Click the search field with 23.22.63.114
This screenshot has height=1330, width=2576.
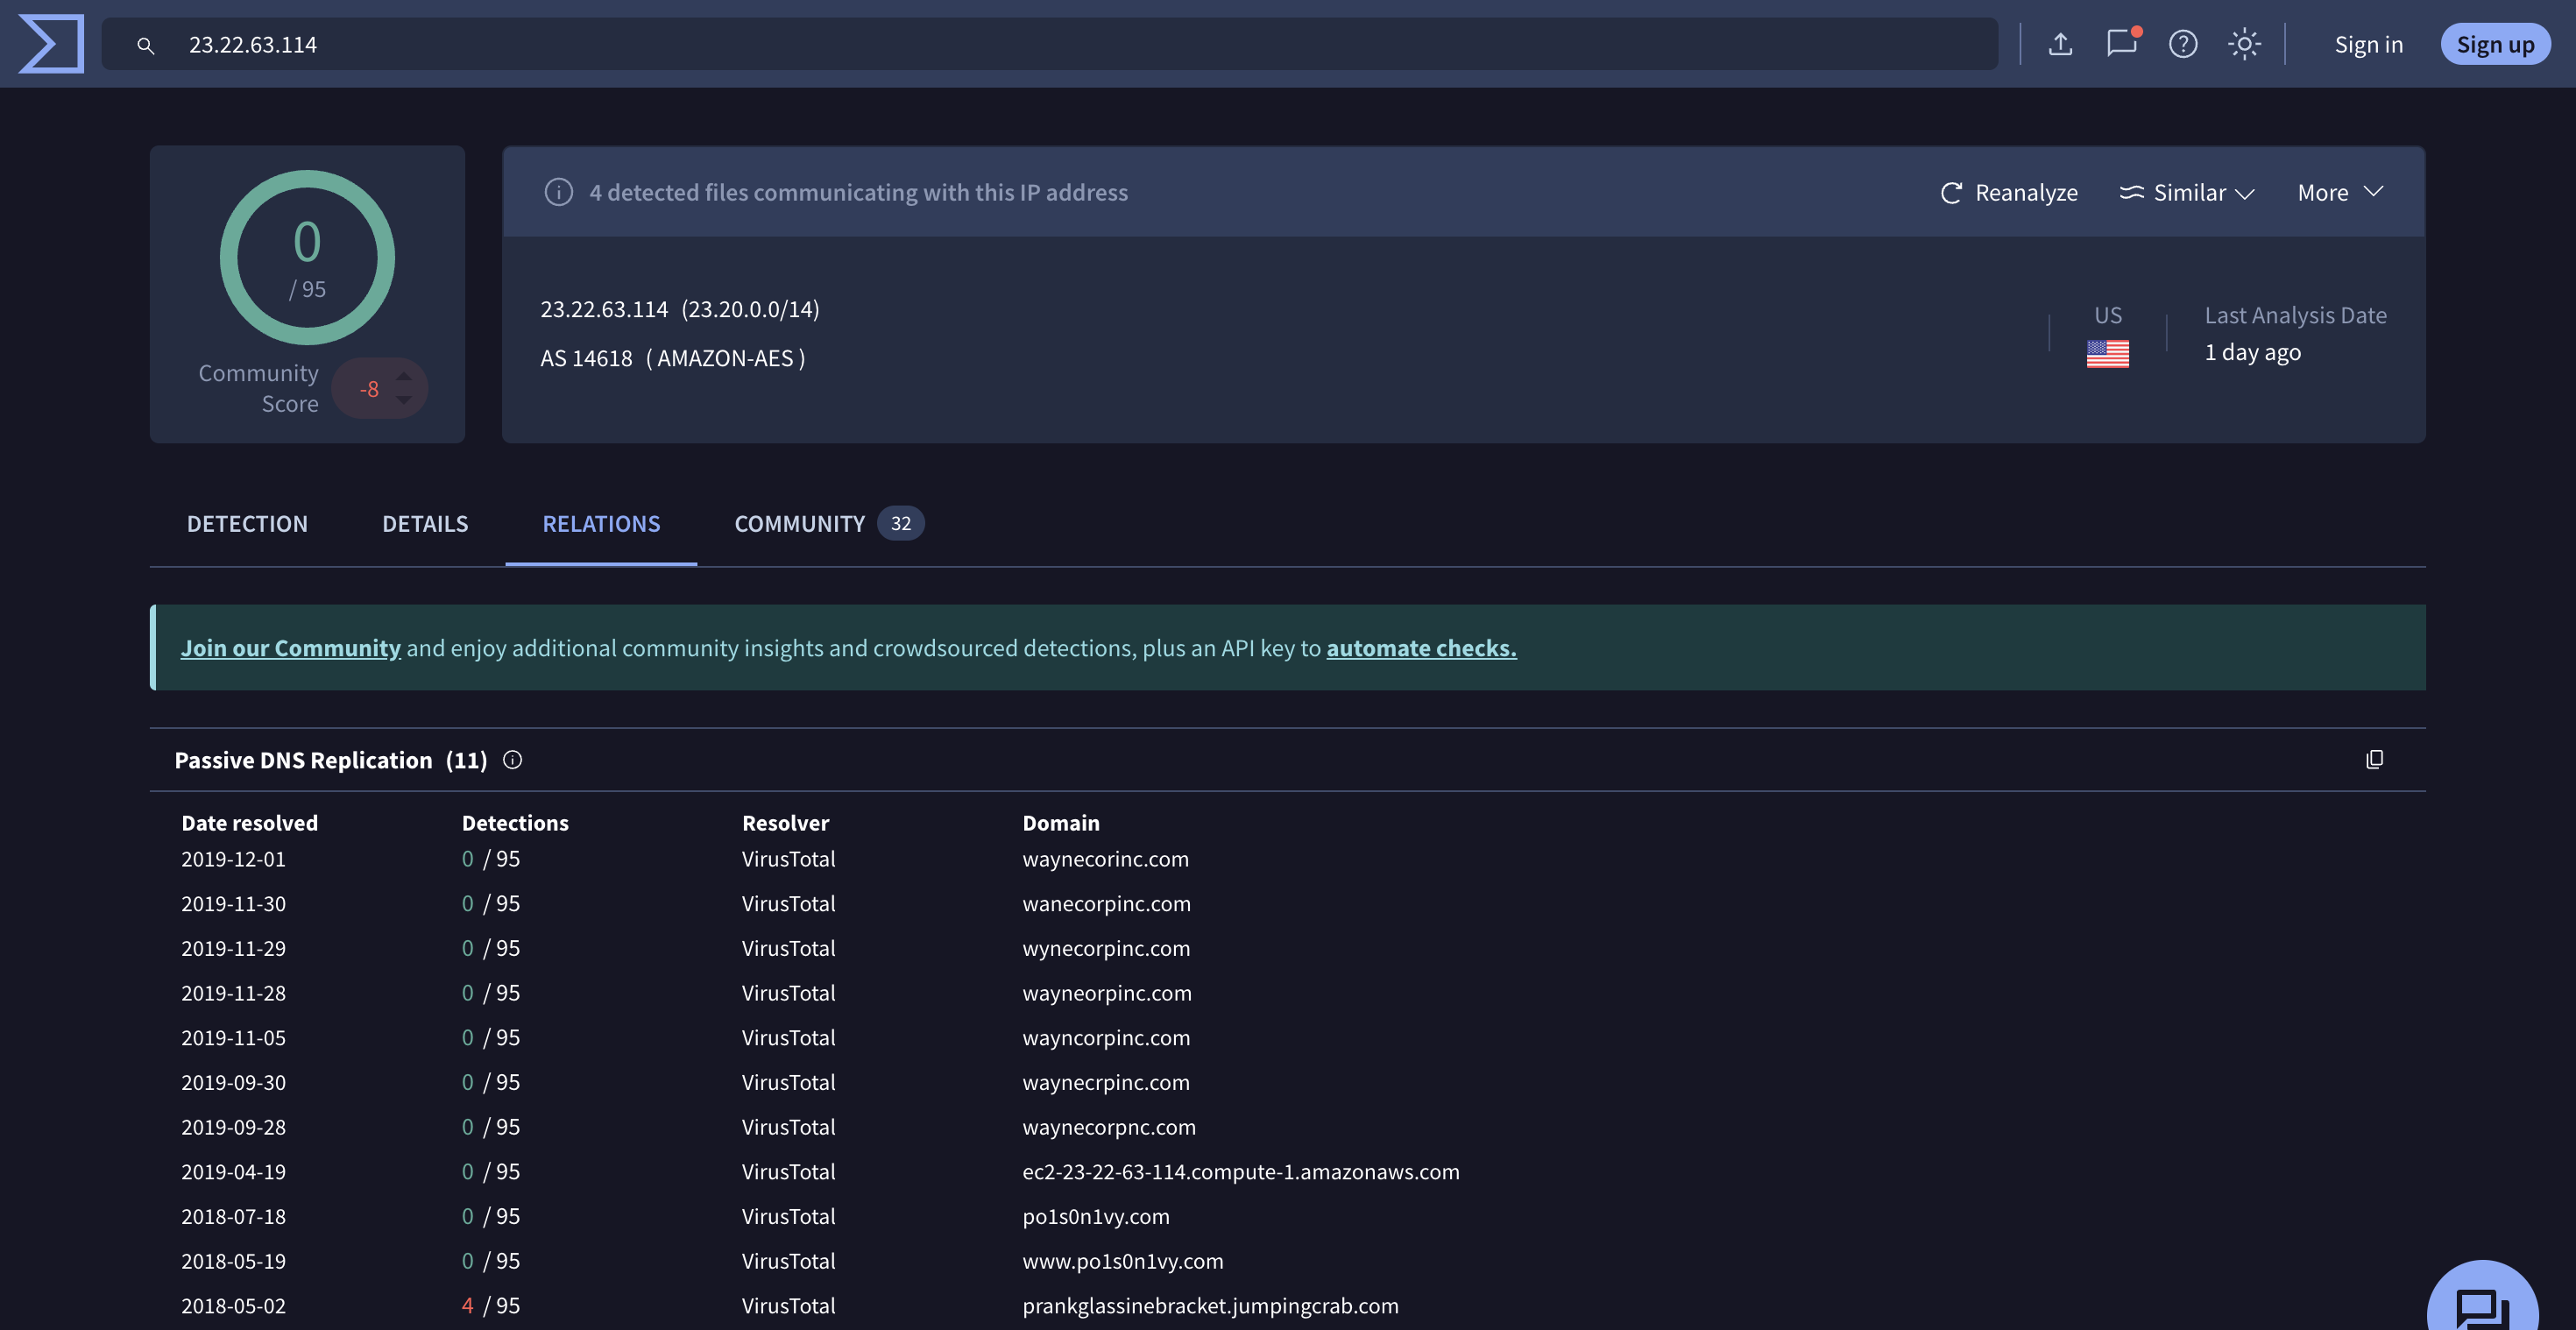coord(1050,44)
